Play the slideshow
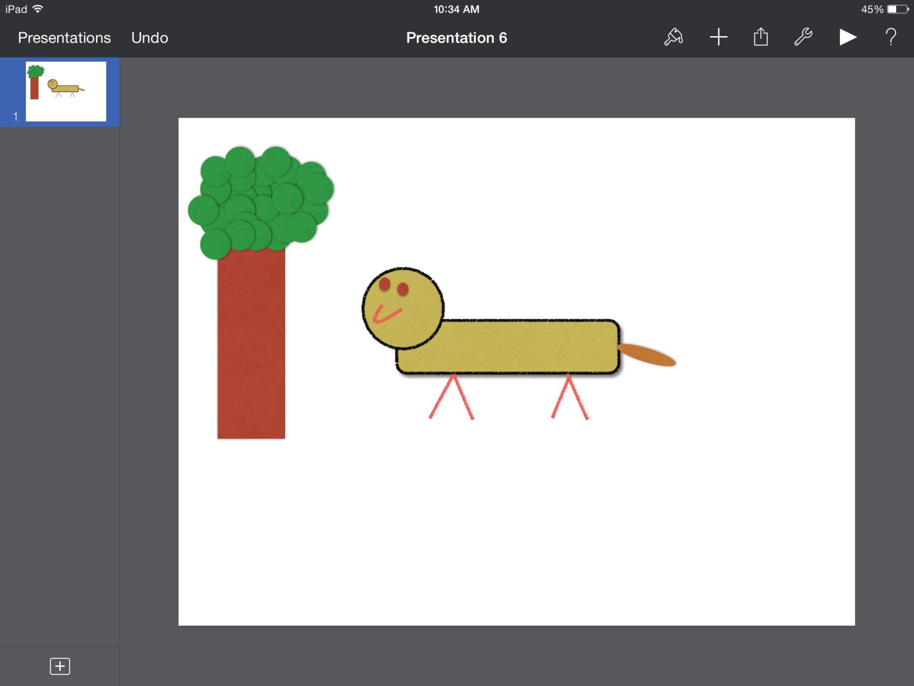 (x=847, y=37)
